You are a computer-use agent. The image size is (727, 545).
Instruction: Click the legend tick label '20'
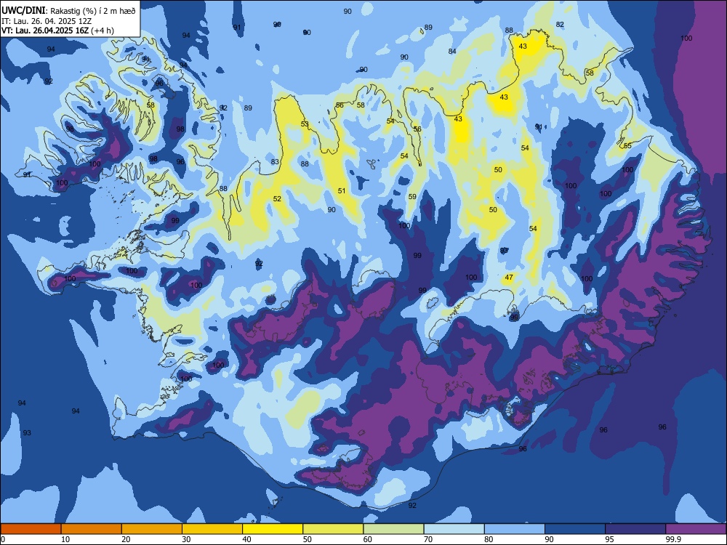pyautogui.click(x=126, y=539)
